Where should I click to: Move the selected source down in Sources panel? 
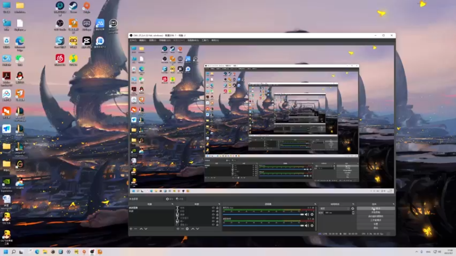coord(197,229)
